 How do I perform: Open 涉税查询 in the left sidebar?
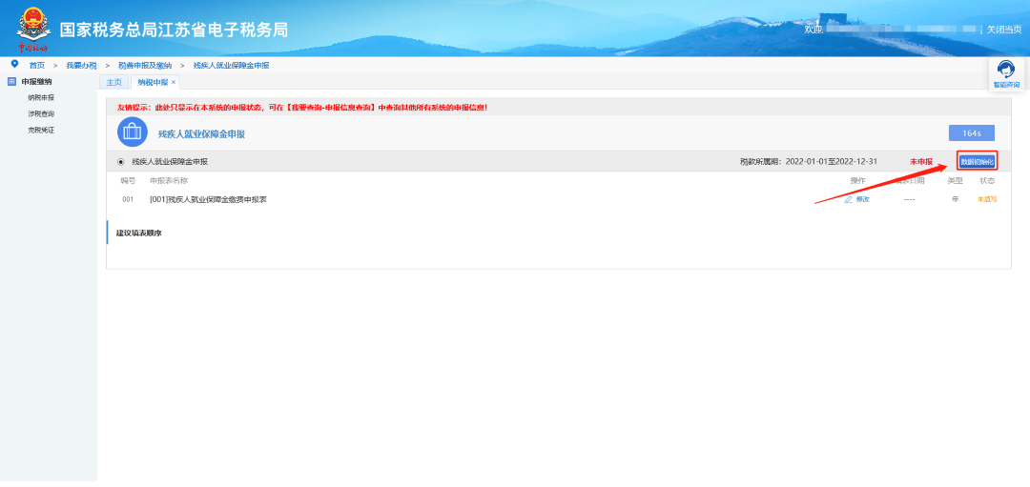point(41,113)
